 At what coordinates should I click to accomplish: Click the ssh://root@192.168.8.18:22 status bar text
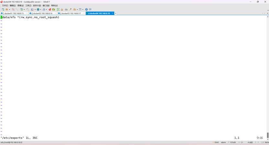point(12,142)
